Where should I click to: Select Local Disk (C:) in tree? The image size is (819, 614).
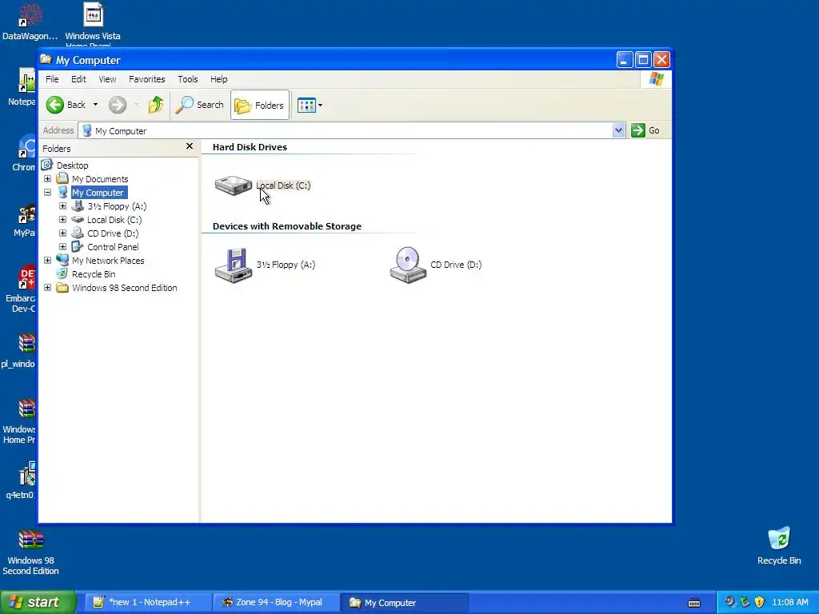(114, 220)
